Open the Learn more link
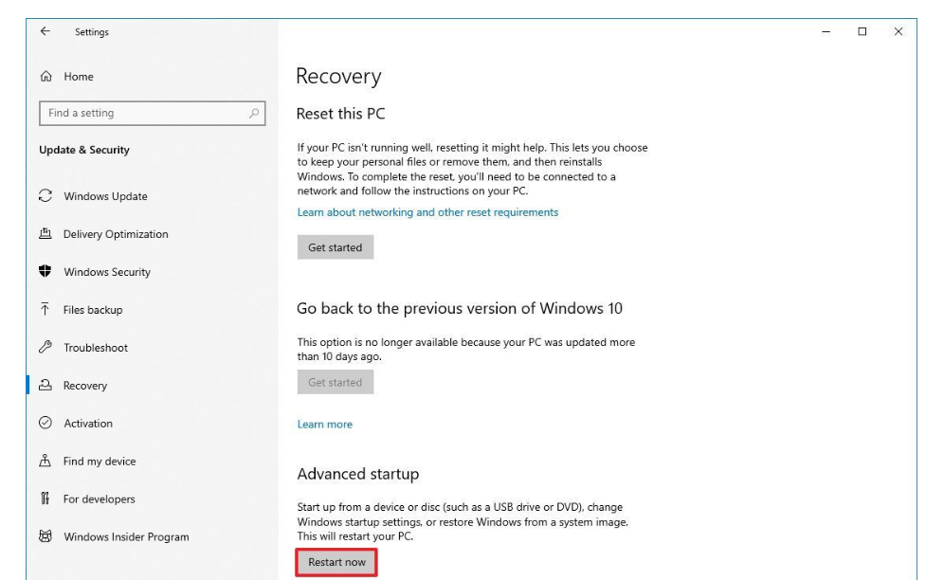This screenshot has width=926, height=580. click(324, 425)
